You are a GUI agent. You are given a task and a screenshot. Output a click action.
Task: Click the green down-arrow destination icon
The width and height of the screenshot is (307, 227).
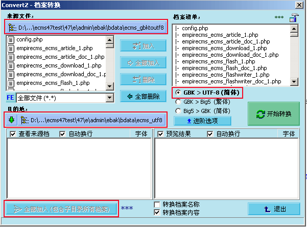(11, 121)
